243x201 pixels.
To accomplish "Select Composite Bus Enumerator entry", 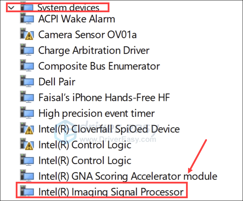I will coord(99,66).
